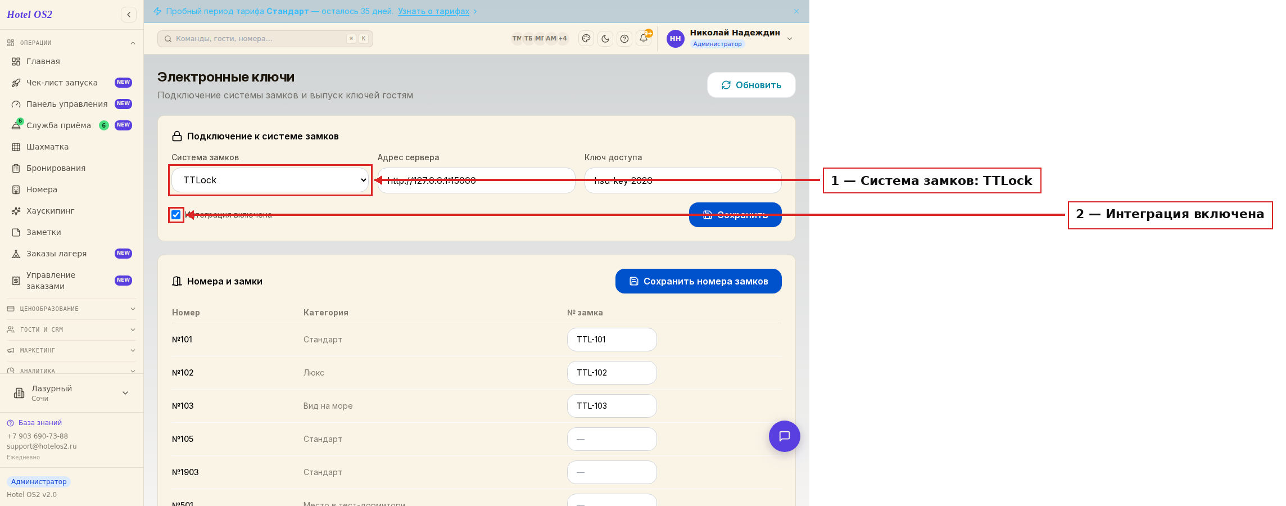1286x506 pixels.
Task: Open Главная in the sidebar
Action: click(71, 61)
